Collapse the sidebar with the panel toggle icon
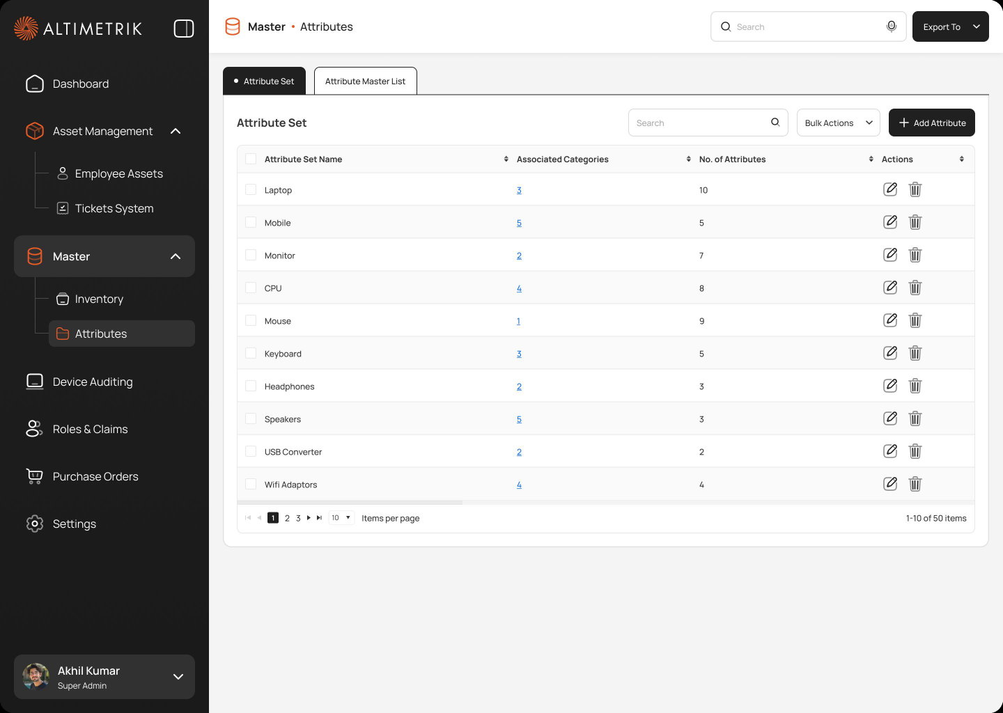The width and height of the screenshot is (1003, 713). tap(184, 29)
